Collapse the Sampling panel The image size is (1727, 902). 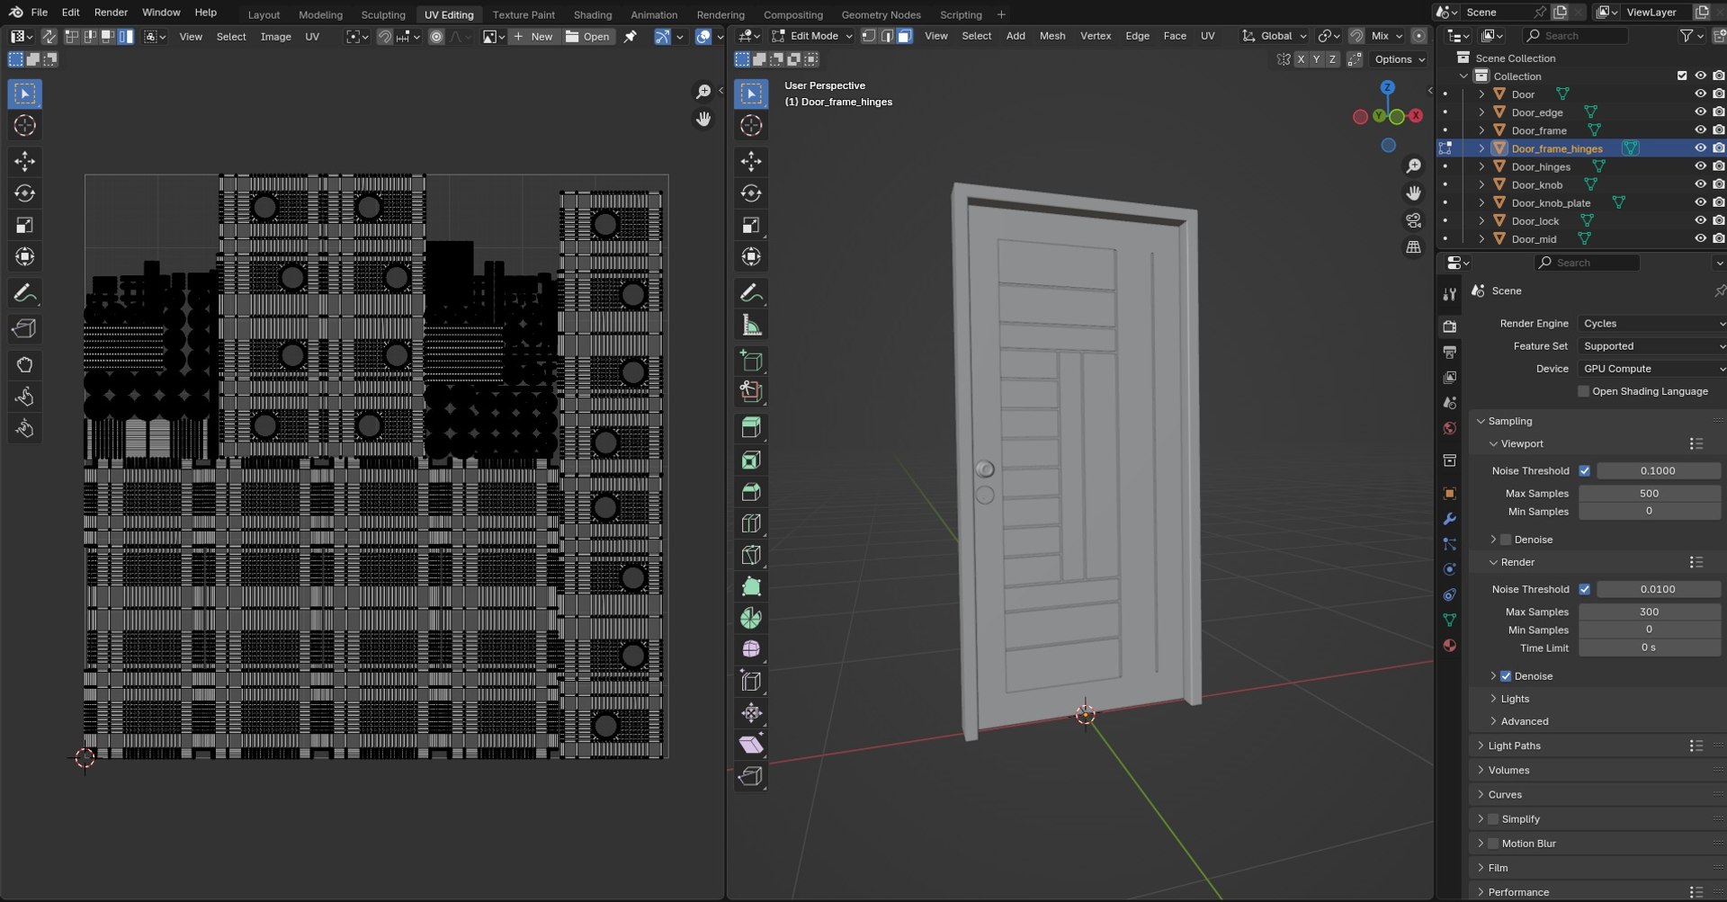click(x=1509, y=421)
